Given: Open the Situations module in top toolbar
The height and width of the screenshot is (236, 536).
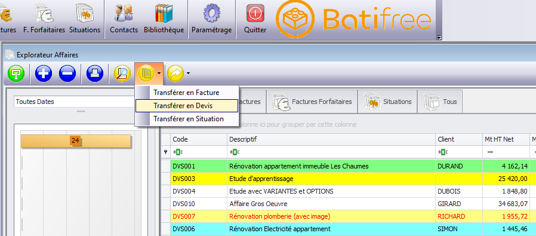Looking at the screenshot, I should (x=84, y=19).
